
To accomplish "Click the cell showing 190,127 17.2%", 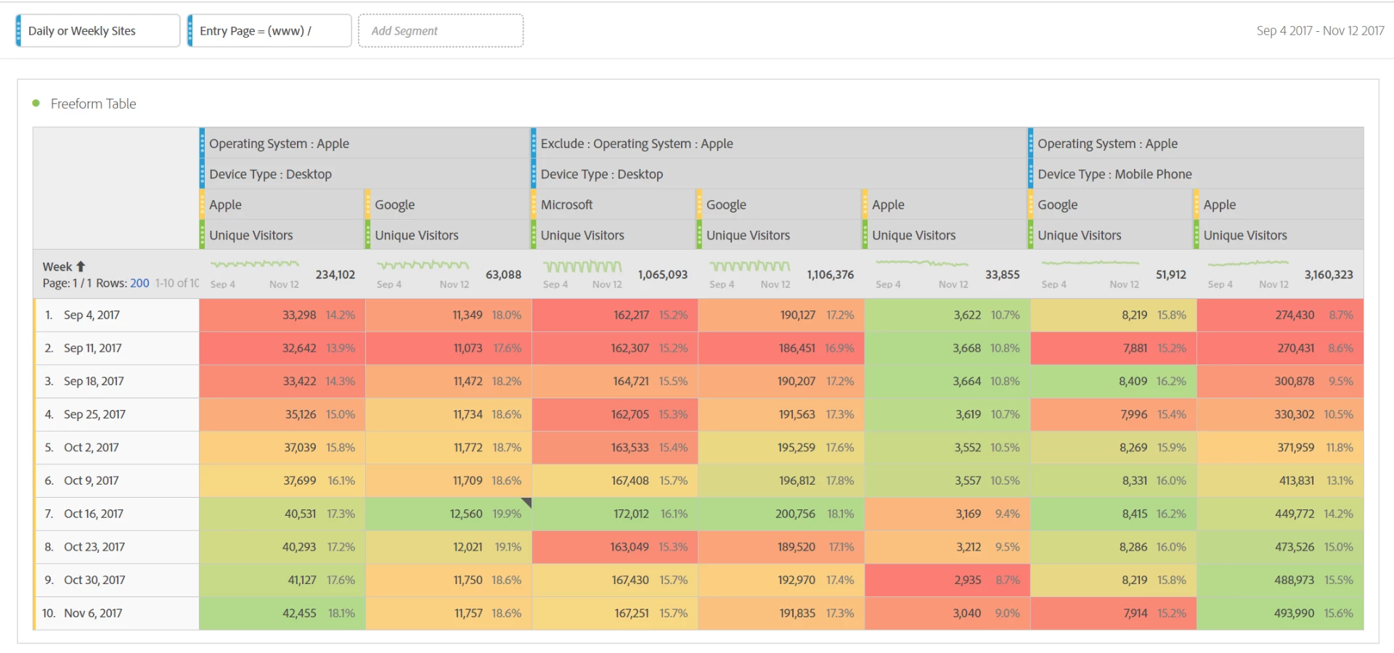I will [x=781, y=315].
